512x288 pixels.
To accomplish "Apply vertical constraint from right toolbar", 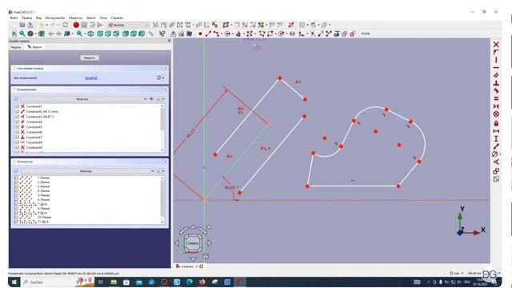I will pos(496,60).
